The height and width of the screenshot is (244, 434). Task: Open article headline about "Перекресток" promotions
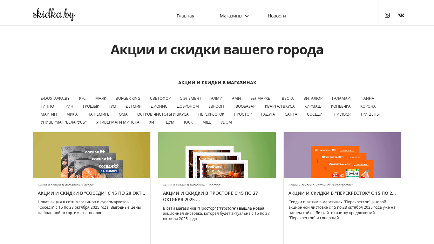pos(342,193)
